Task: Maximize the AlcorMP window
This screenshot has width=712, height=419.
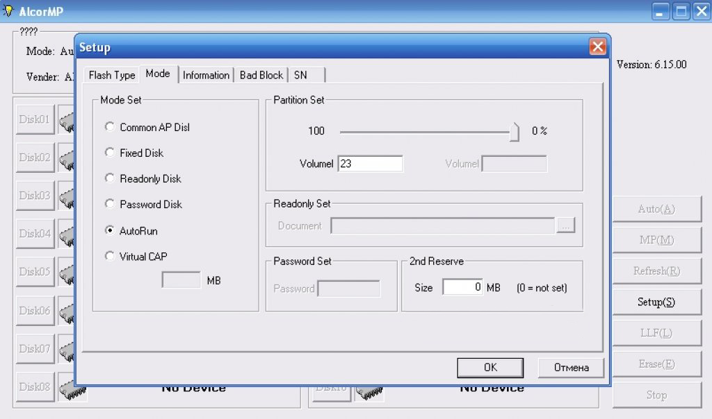Action: tap(681, 11)
